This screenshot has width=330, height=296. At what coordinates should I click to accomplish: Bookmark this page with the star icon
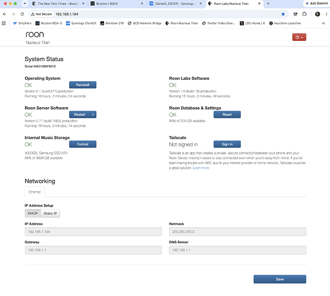(x=283, y=14)
